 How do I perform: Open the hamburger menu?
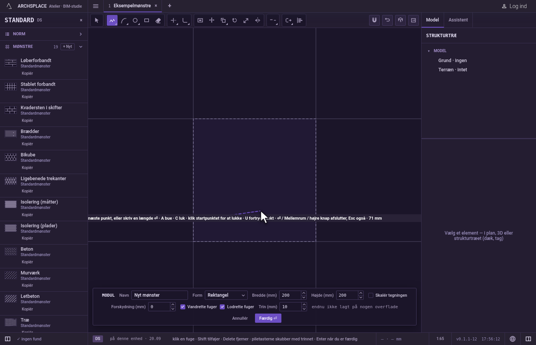96,6
